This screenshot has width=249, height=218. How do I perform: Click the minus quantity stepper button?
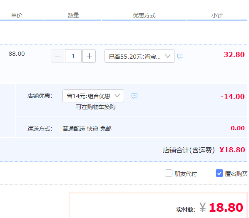(x=57, y=56)
